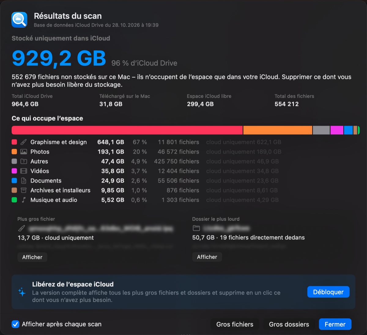This screenshot has height=335, width=367.
Task: Click the green Musique et audio swatch
Action: 14,200
